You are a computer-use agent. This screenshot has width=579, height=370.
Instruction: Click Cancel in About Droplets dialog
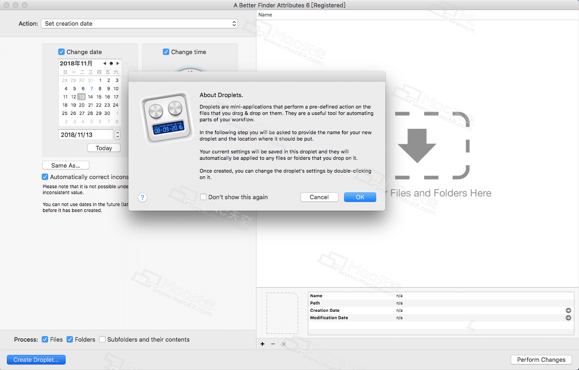(319, 197)
